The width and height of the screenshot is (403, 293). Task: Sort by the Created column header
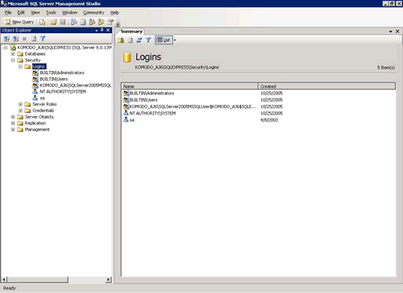point(326,86)
